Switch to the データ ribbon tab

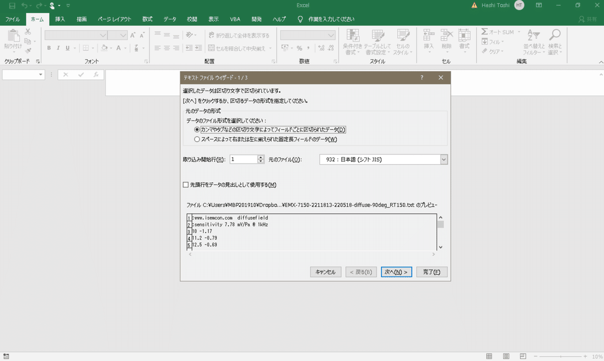click(x=170, y=19)
